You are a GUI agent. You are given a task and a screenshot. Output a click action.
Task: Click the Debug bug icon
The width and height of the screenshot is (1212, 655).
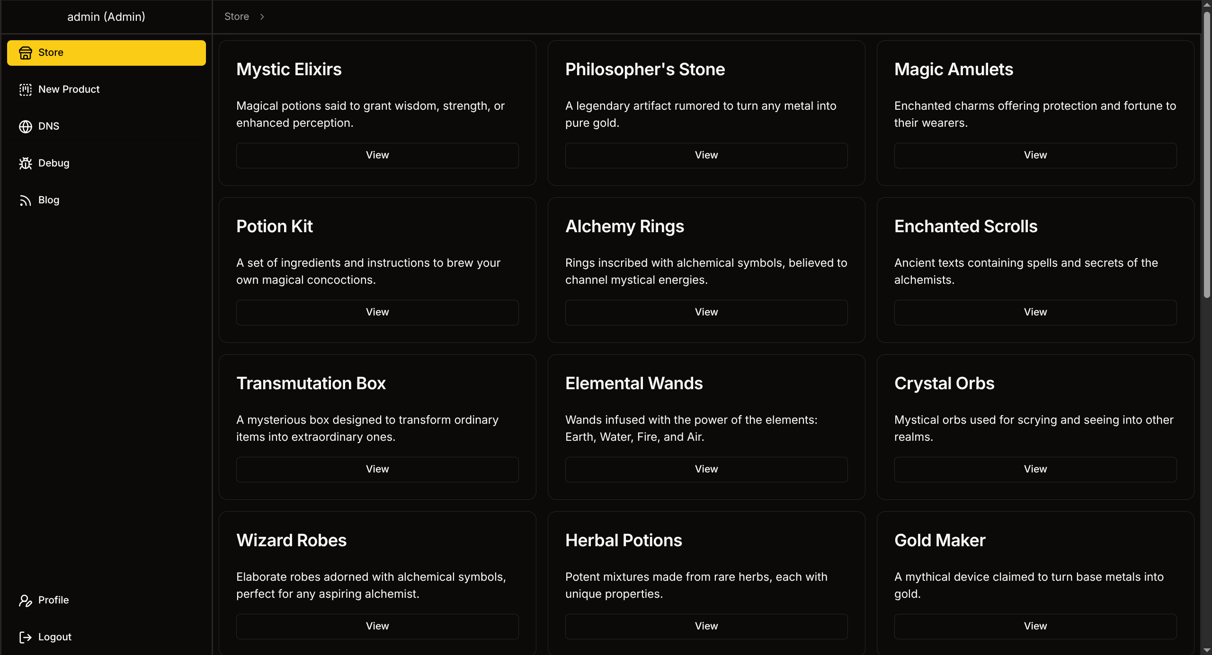26,163
